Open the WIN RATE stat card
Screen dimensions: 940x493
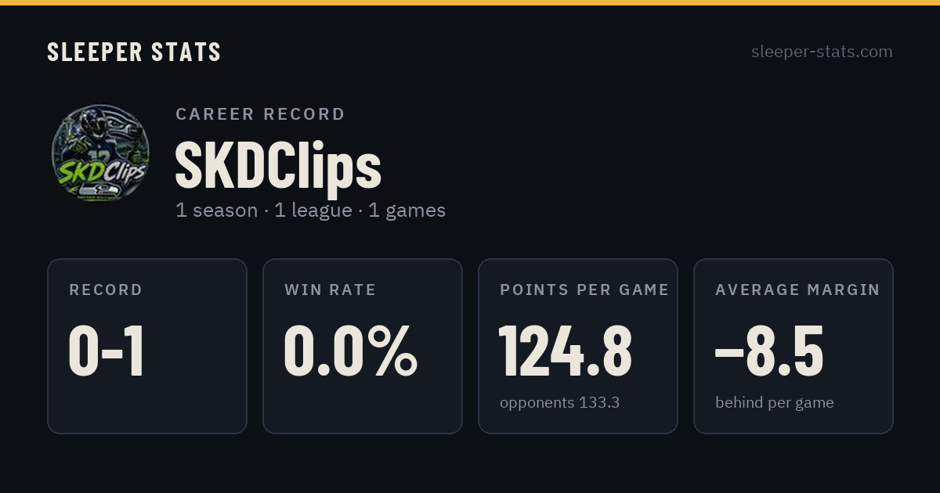pos(363,346)
